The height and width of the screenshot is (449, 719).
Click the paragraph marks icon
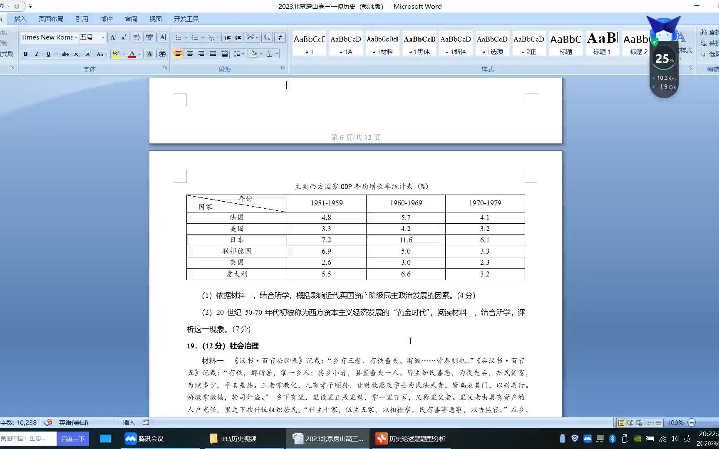click(280, 37)
